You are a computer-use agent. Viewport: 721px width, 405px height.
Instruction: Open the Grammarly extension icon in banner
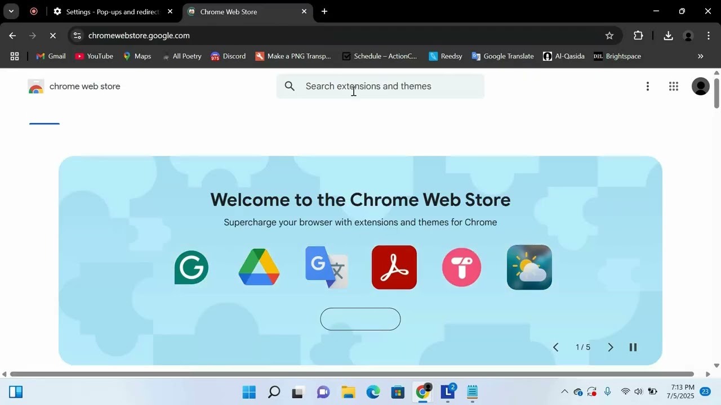(x=192, y=267)
